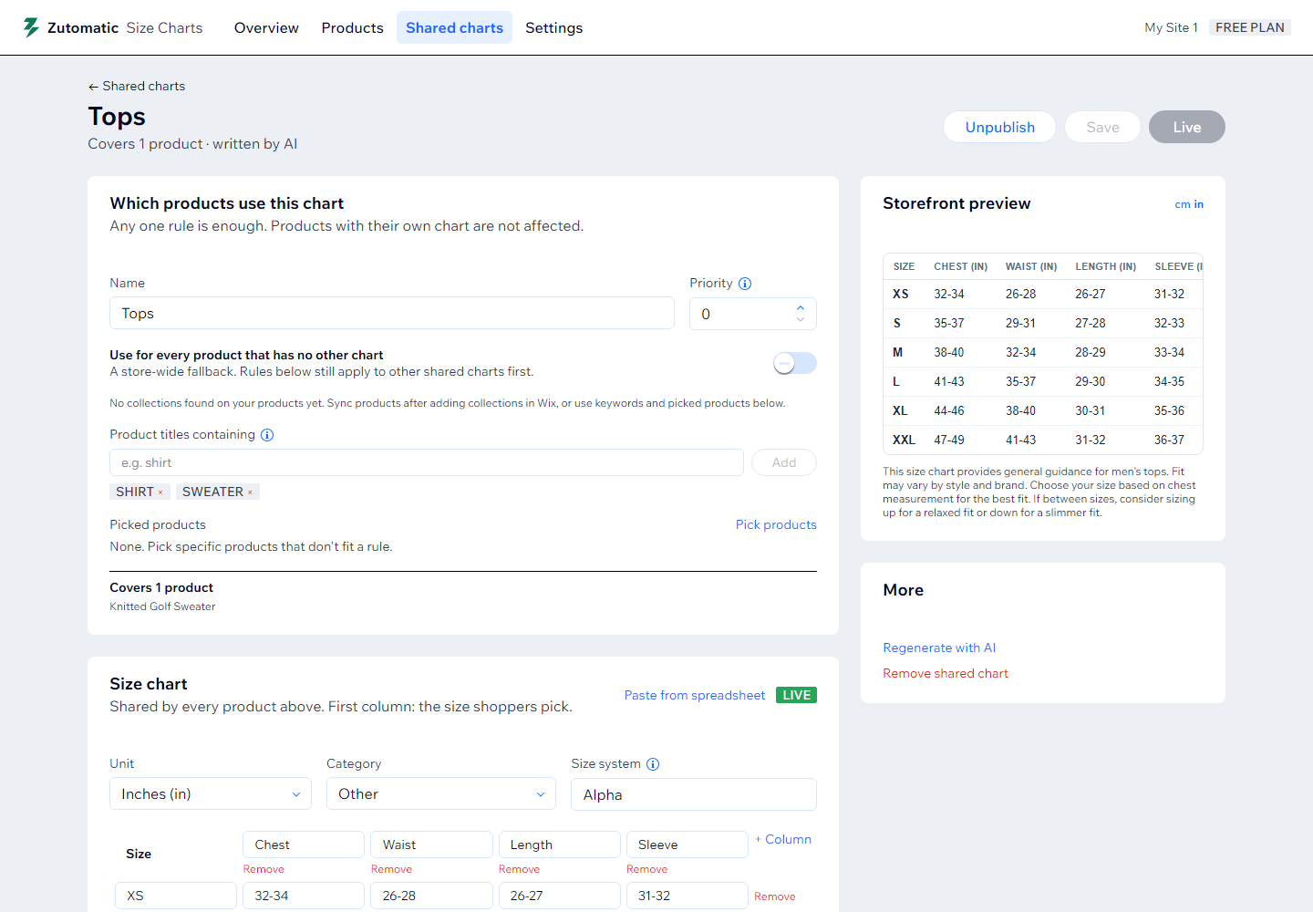Click the Knitted Golf Sweater product text
1313x912 pixels.
click(x=162, y=606)
